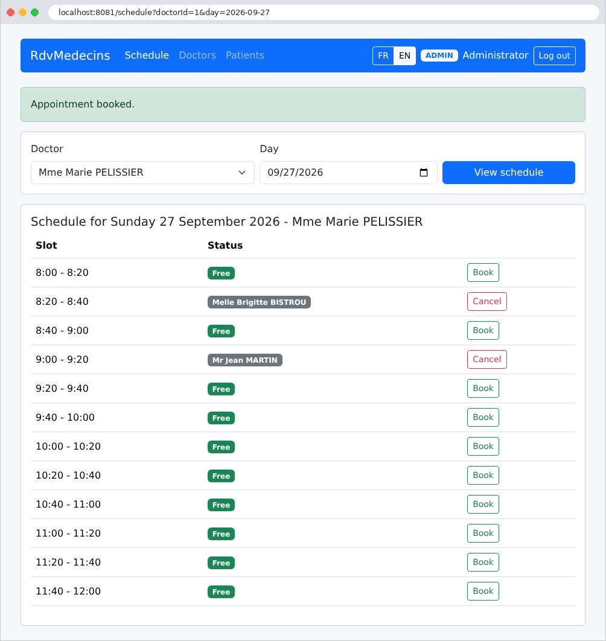Book the 10:00 - 10:20 slot
Viewport: 606px width, 641px height.
tap(483, 447)
